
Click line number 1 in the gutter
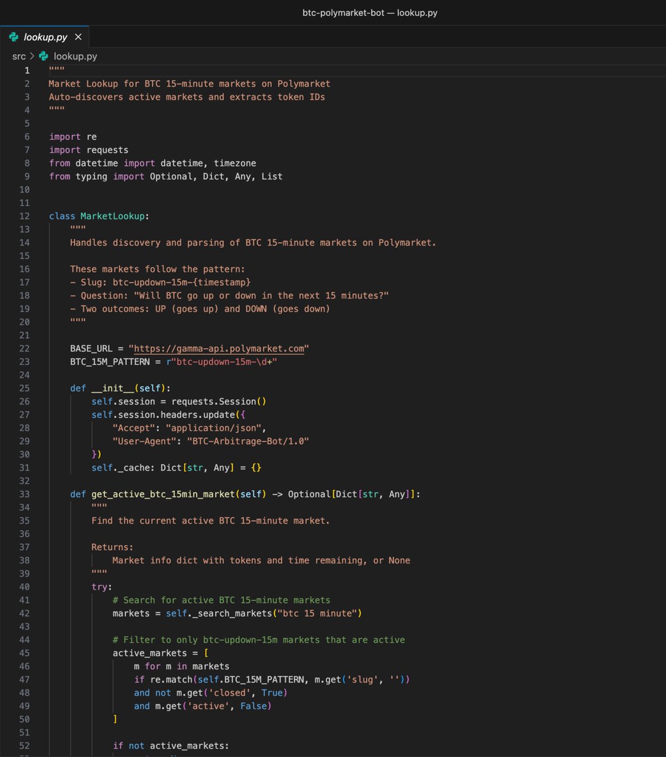(x=26, y=70)
